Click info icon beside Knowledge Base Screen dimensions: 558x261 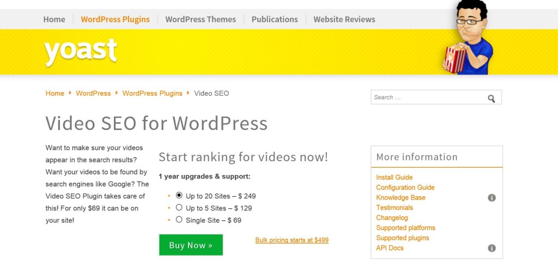(x=492, y=198)
